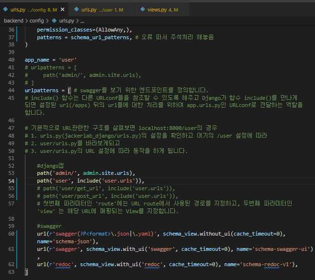The width and height of the screenshot is (315, 280).
Task: Click the opening bracket on line 44
Action: (69, 90)
